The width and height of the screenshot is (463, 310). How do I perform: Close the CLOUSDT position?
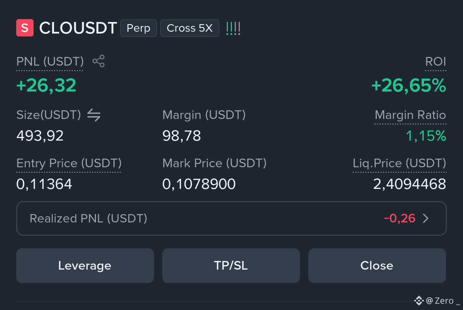click(x=377, y=266)
